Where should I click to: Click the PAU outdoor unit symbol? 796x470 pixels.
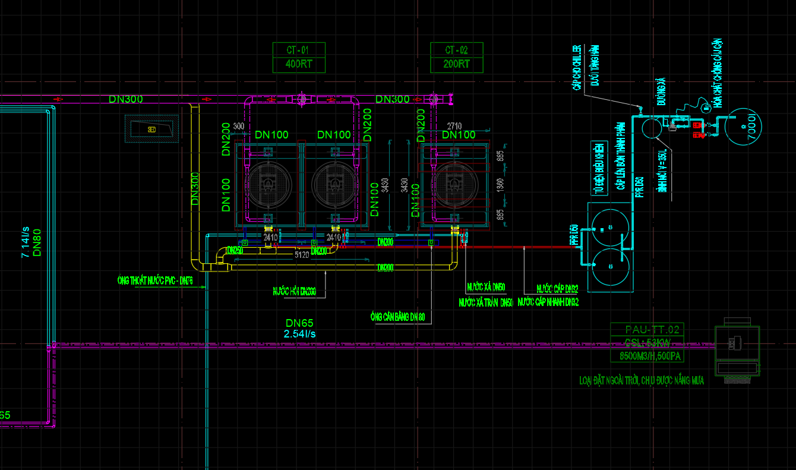[738, 351]
